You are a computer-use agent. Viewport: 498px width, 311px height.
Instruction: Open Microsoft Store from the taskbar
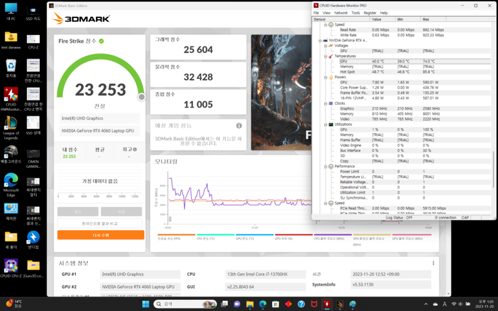tap(275, 304)
